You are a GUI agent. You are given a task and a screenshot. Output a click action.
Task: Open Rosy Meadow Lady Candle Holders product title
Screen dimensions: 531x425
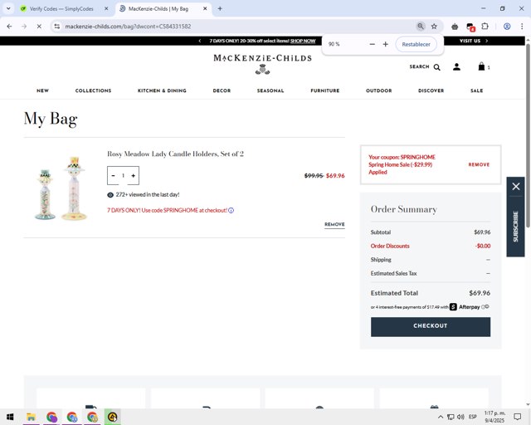[175, 154]
